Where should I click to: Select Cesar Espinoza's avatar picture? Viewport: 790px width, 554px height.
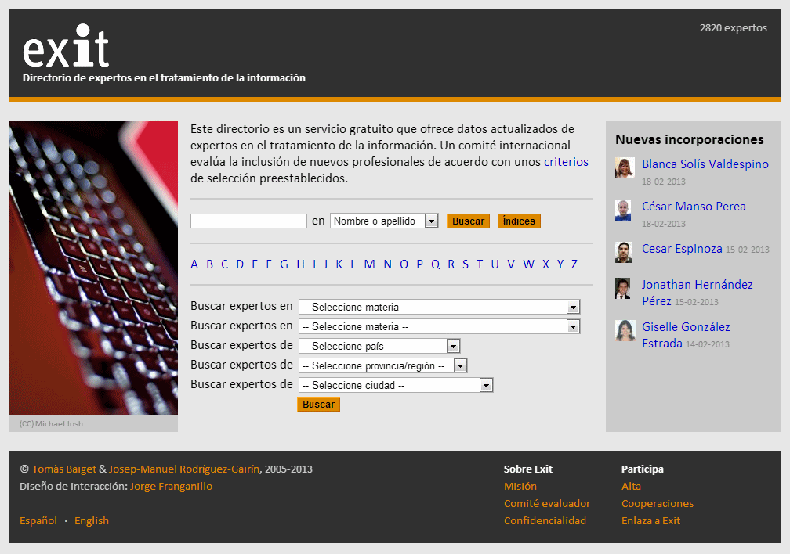[x=624, y=252]
